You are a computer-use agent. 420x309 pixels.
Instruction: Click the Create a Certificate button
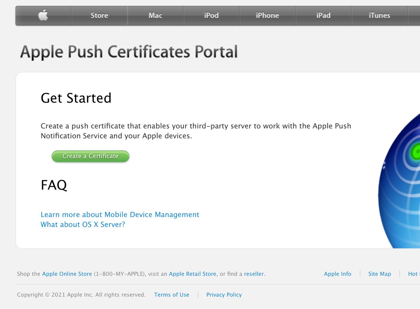[90, 156]
